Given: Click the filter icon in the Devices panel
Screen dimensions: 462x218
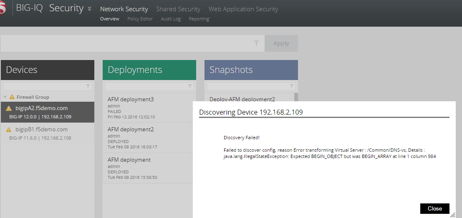Looking at the screenshot, I should point(88,86).
